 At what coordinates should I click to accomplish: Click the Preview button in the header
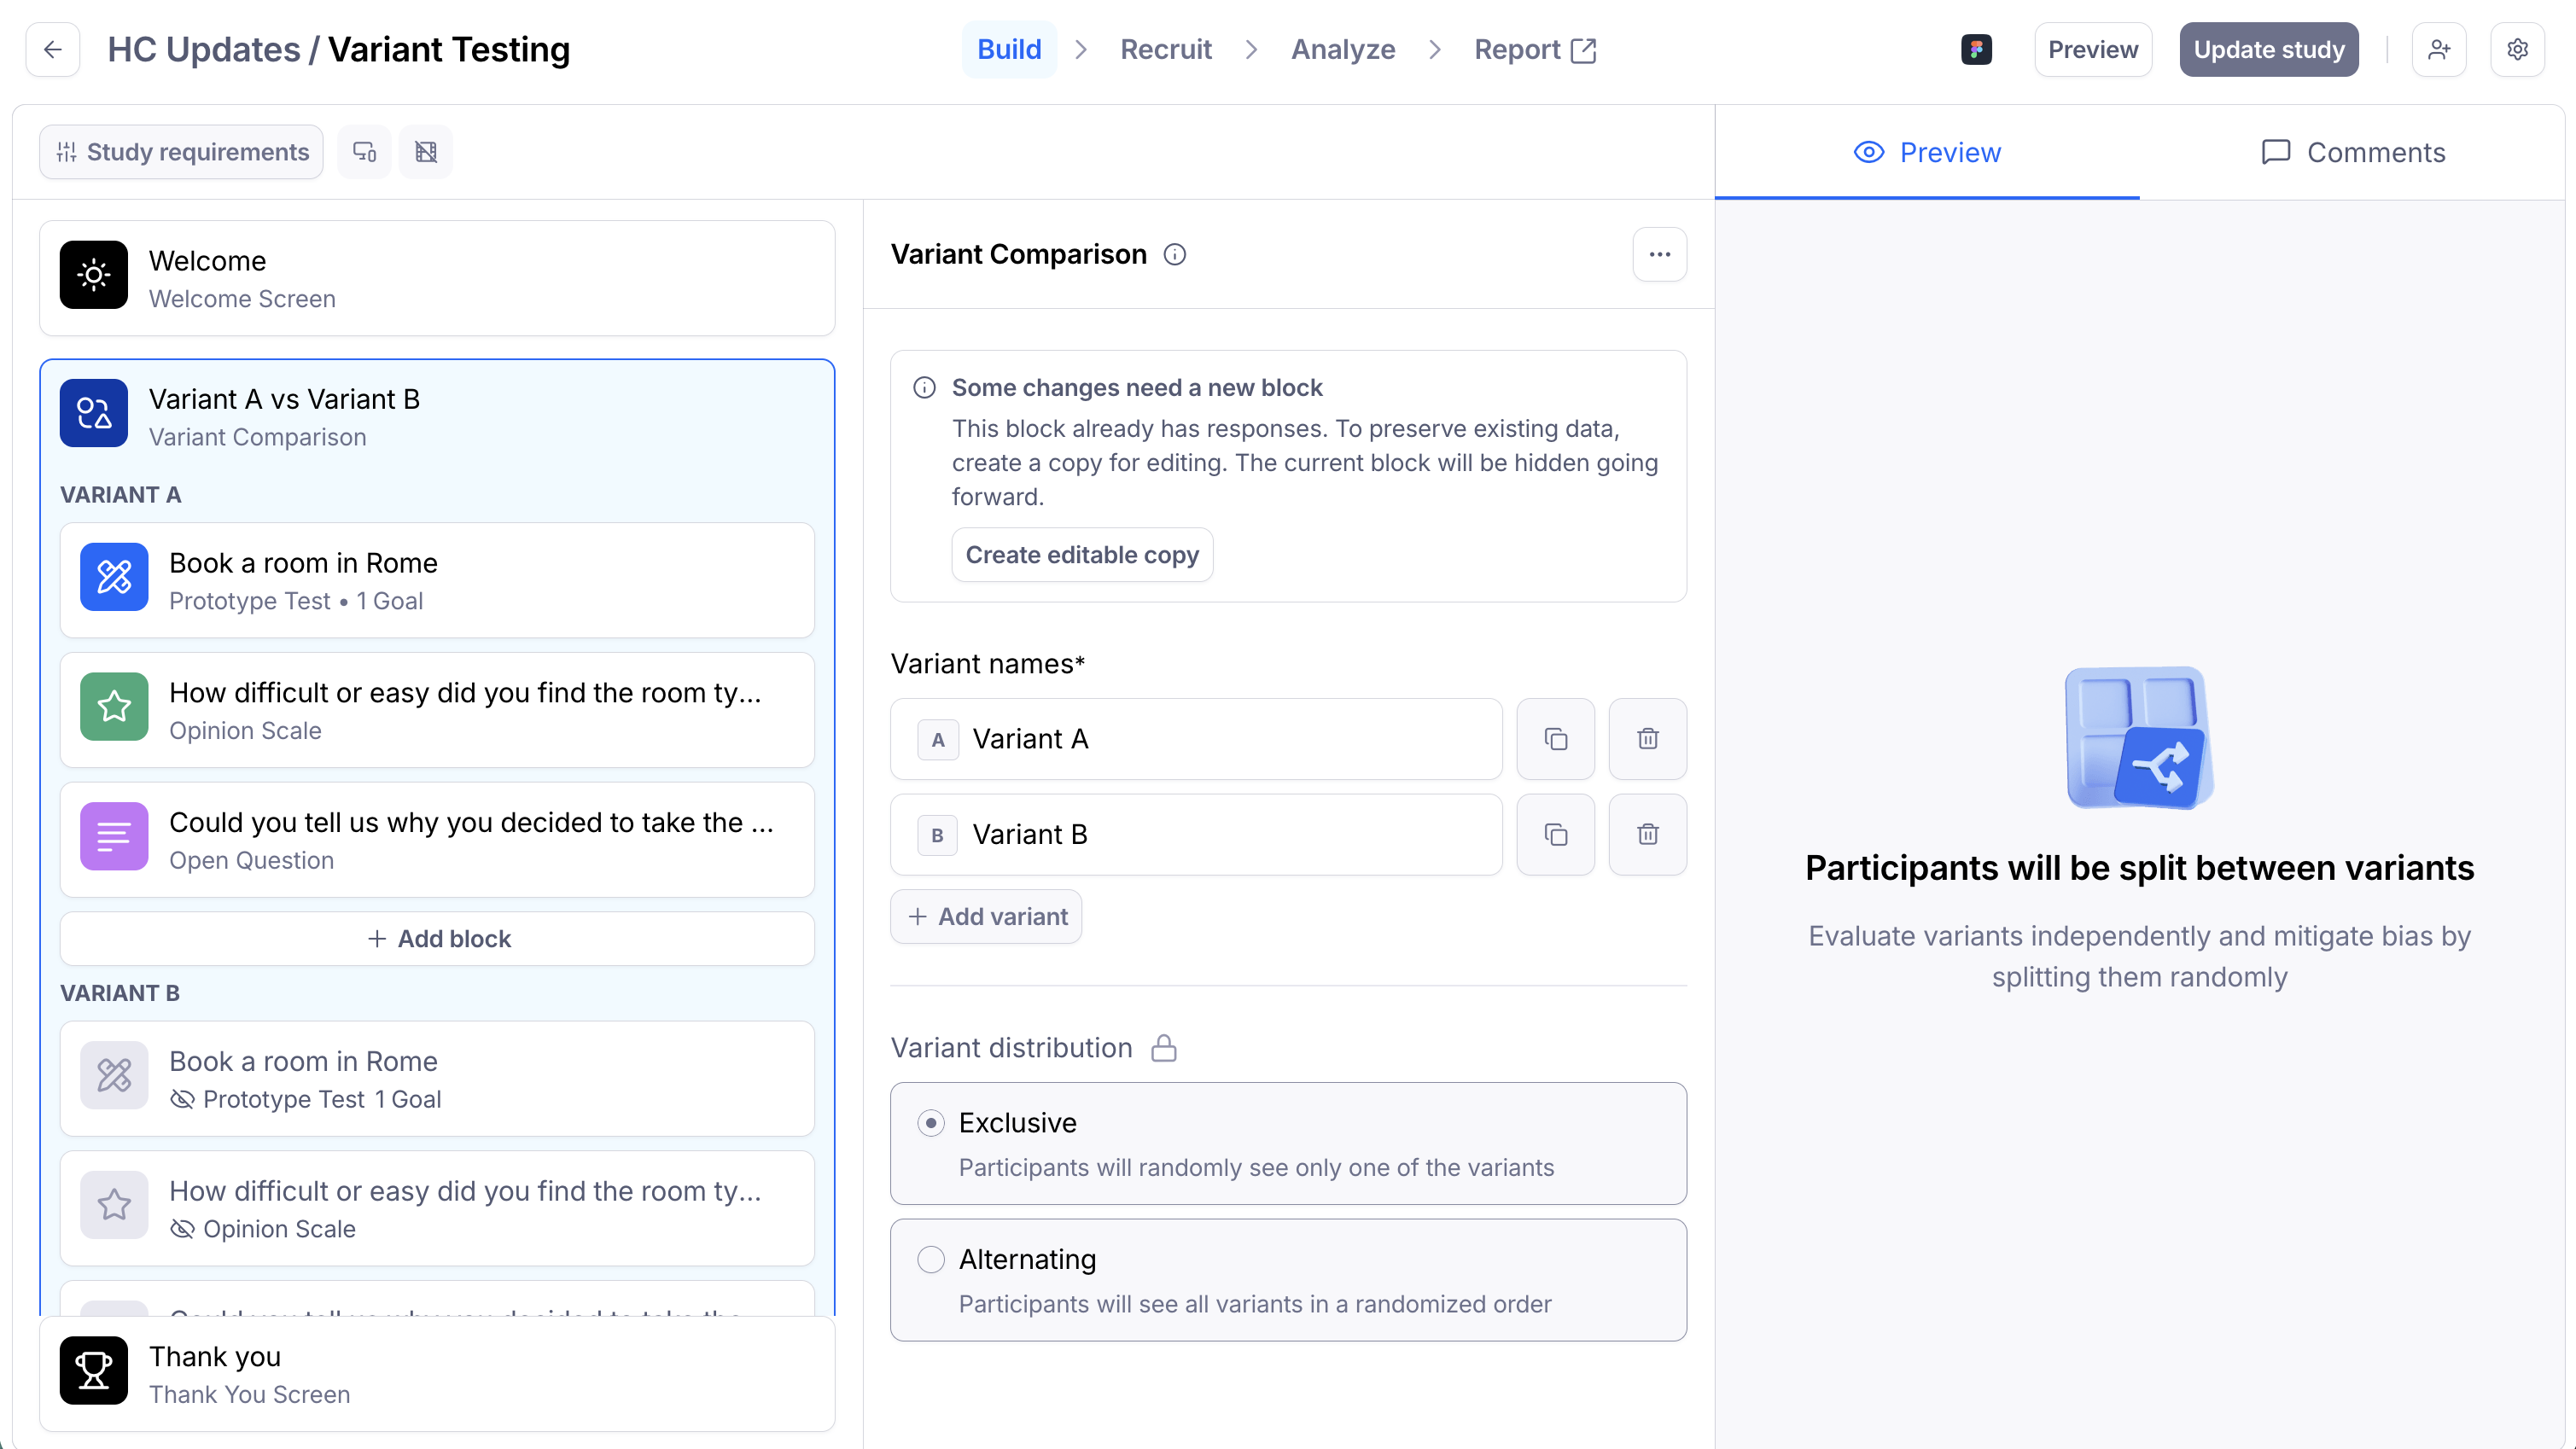2093,50
